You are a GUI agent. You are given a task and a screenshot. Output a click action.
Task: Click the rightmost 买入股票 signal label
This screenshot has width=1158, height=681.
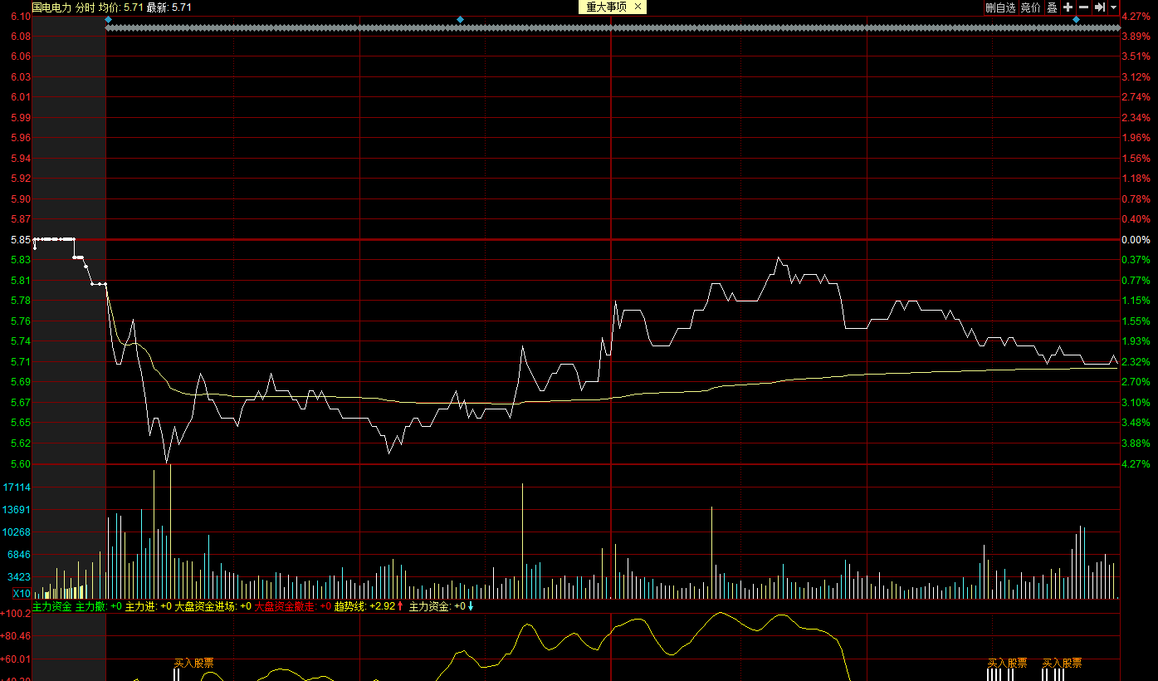[x=1063, y=663]
